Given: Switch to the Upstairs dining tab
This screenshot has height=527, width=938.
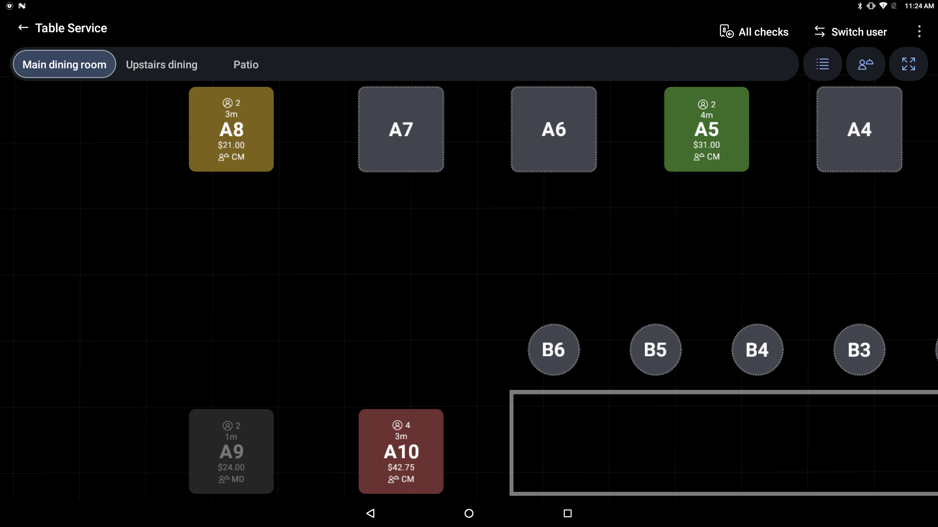Looking at the screenshot, I should 162,64.
